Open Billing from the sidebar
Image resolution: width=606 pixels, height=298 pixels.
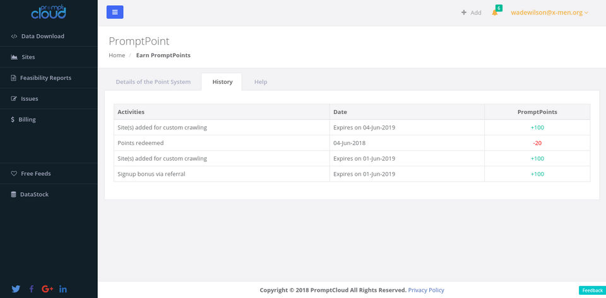[27, 119]
